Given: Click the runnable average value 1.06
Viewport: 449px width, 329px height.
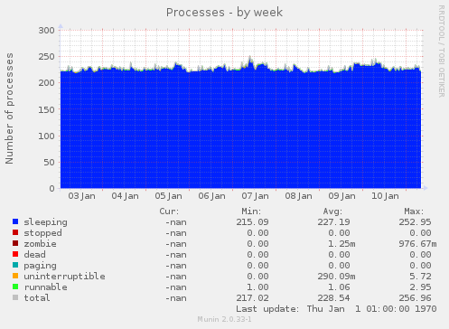Looking at the screenshot, I should click(x=339, y=287).
